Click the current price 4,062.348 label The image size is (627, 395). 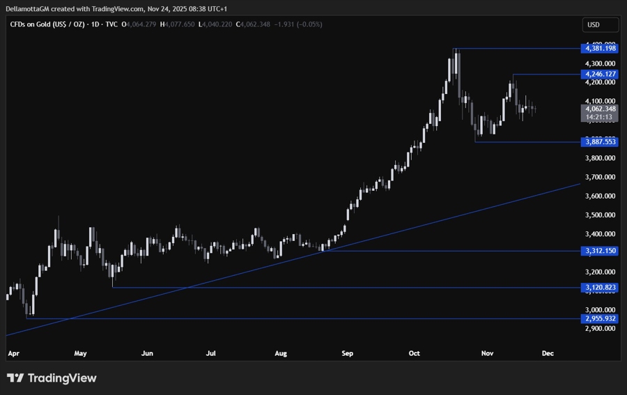(x=600, y=109)
